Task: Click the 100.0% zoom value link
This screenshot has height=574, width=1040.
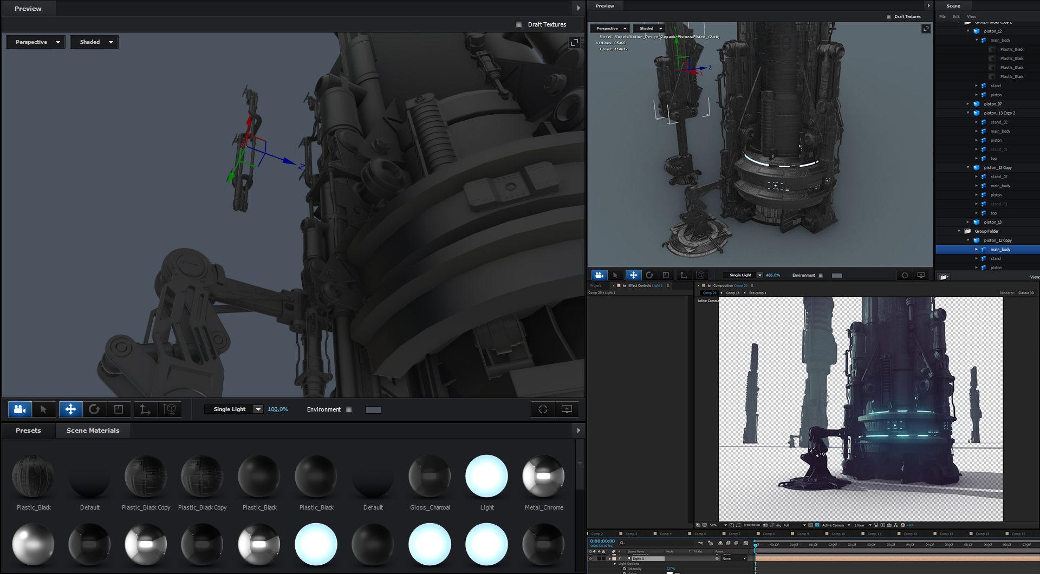Action: [x=278, y=409]
